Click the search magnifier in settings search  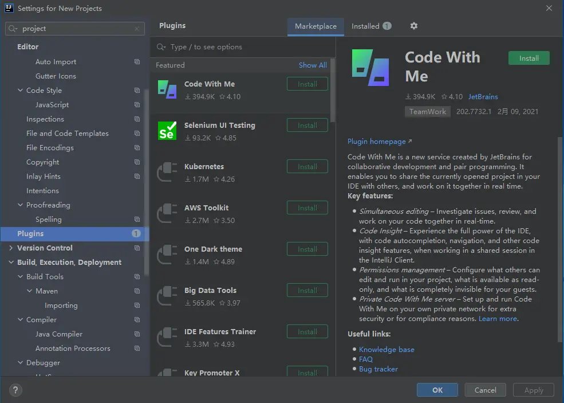13,29
